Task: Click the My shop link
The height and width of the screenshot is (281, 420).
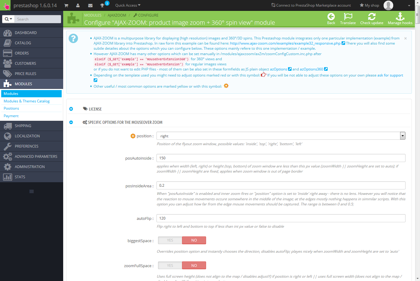Action: (x=369, y=5)
